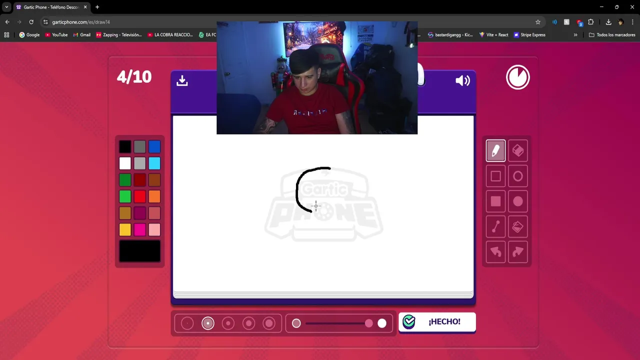This screenshot has width=640, height=360.
Task: Pick the orange color swatch
Action: [x=154, y=196]
